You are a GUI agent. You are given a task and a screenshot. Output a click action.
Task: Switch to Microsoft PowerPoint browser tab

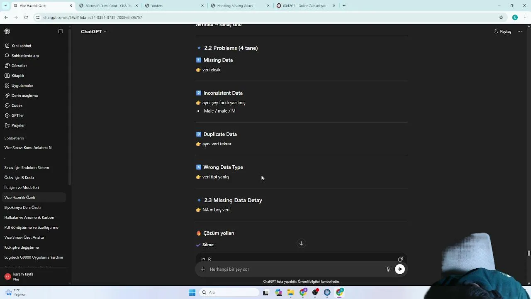point(108,6)
